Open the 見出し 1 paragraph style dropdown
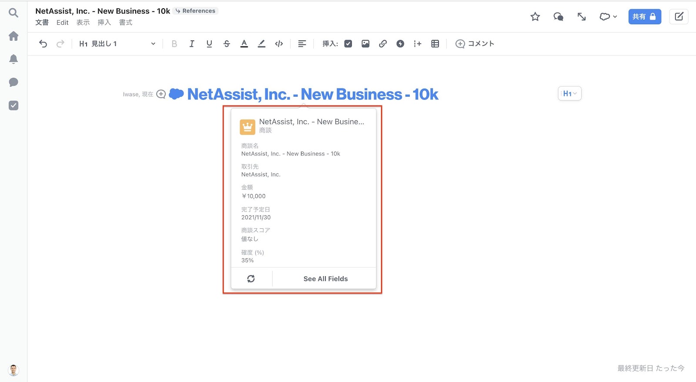This screenshot has height=382, width=696. point(117,43)
